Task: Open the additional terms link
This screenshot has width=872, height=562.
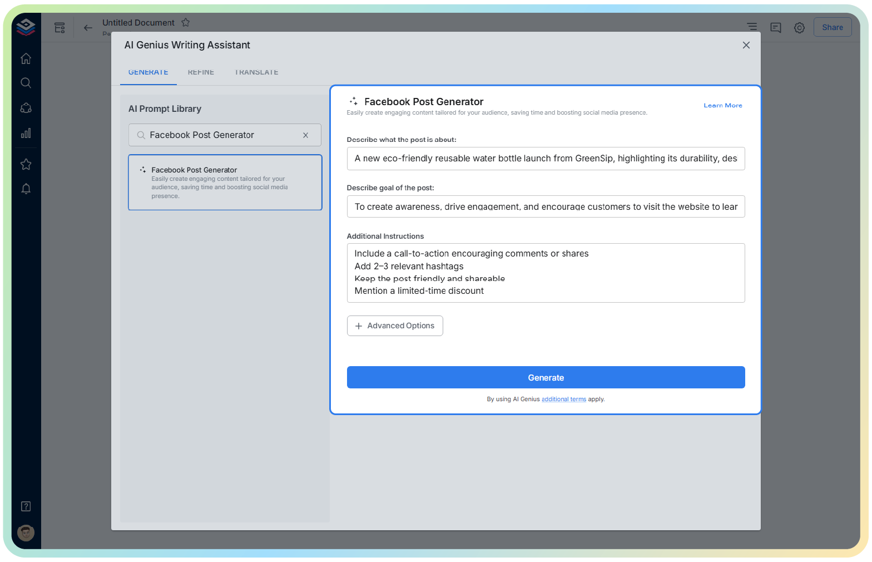Action: pos(563,400)
